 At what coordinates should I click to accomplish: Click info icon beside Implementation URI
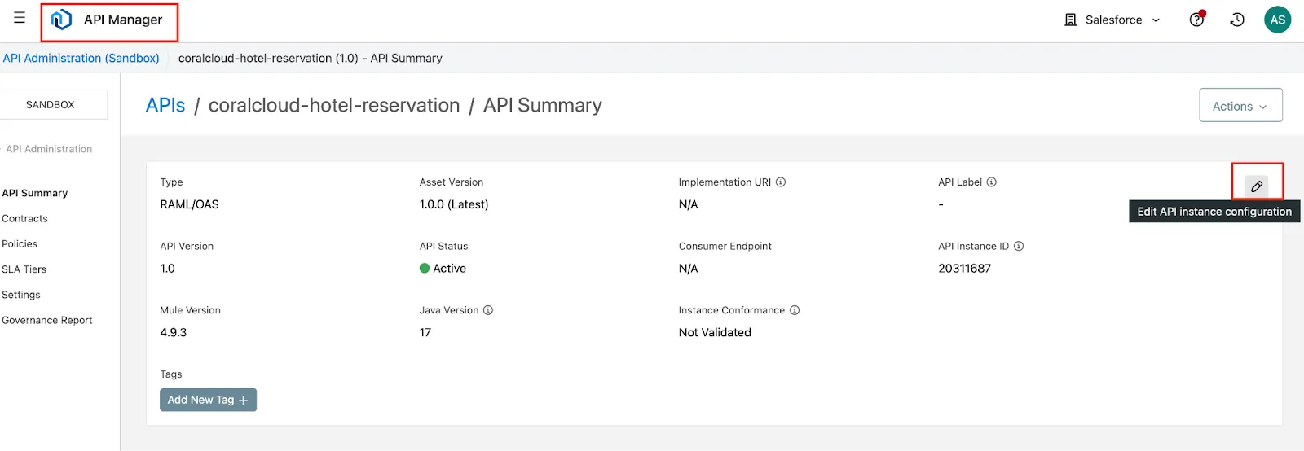781,182
